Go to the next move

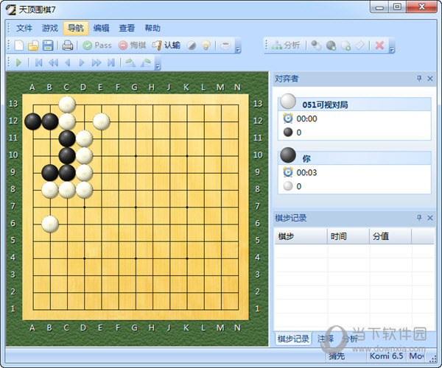[x=82, y=63]
